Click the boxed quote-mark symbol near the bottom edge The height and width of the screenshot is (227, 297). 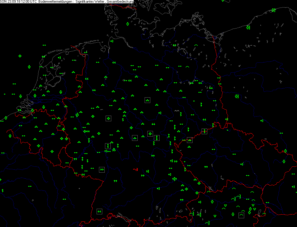pos(100,212)
